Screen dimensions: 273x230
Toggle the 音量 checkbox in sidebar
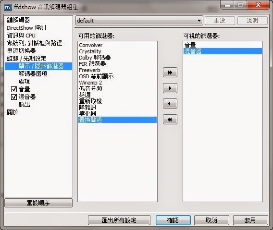point(14,89)
